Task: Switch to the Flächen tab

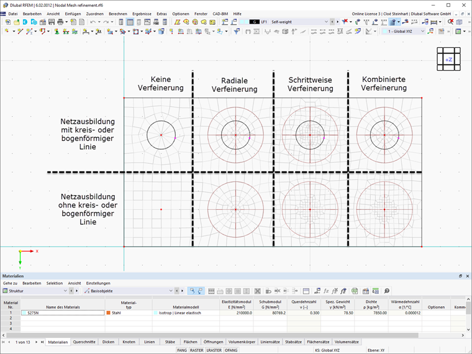Action: point(190,342)
